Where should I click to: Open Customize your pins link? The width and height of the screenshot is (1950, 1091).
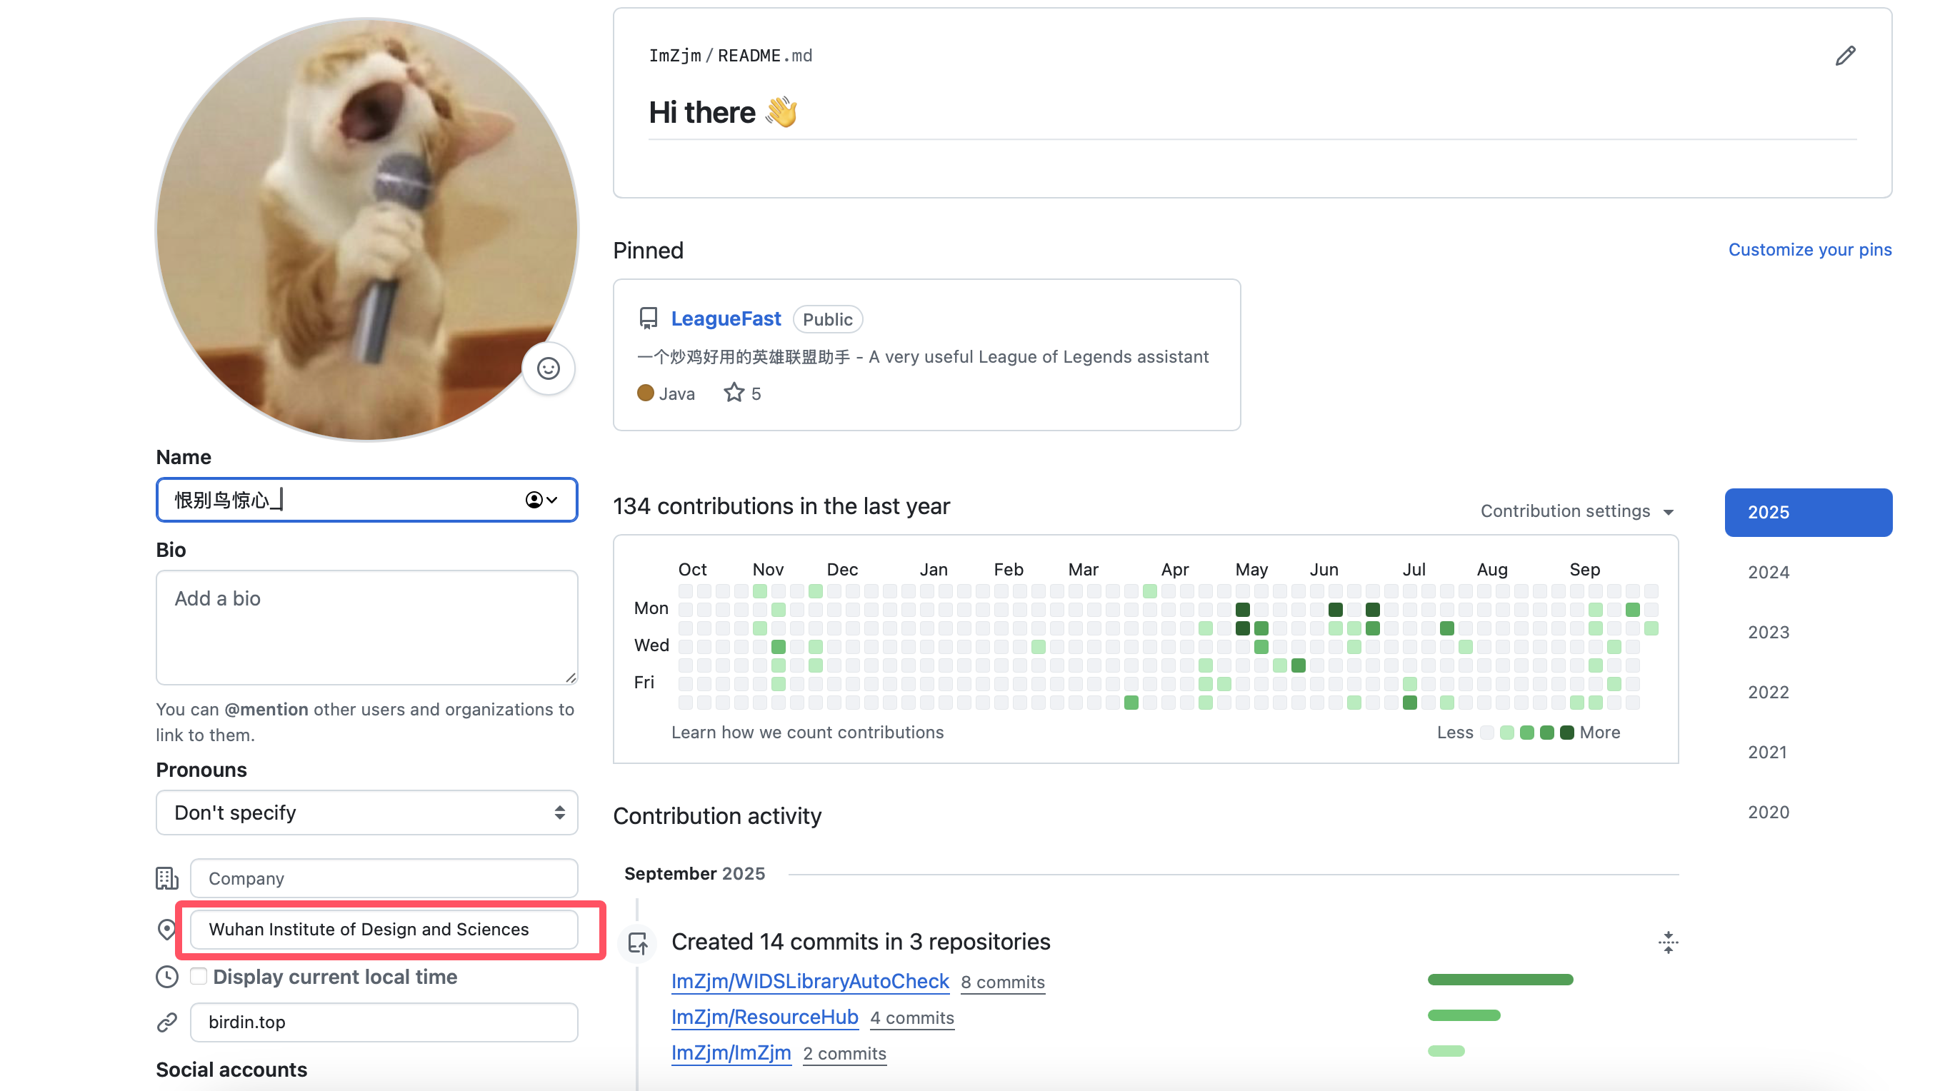pos(1809,250)
